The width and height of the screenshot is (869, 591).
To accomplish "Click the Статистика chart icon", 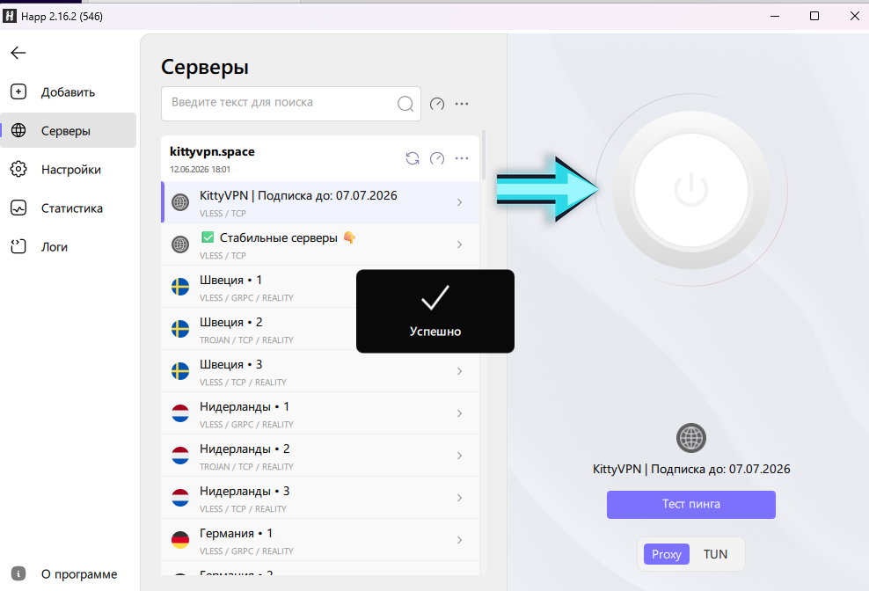I will coord(18,208).
